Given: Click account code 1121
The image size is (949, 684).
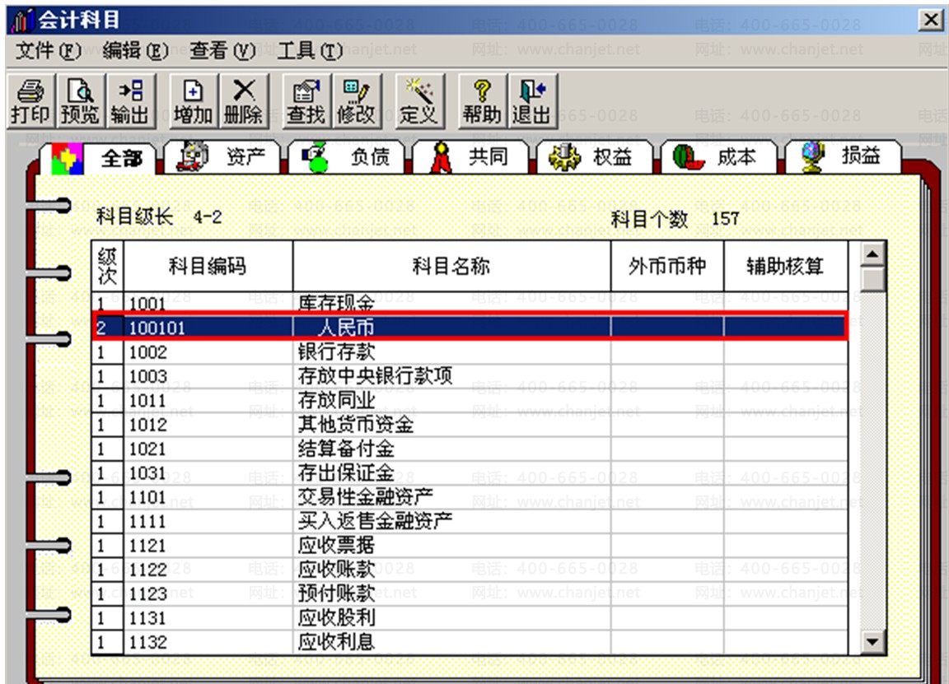Looking at the screenshot, I should coord(147,546).
